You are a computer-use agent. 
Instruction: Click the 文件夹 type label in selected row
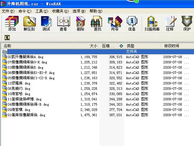pos(131,52)
